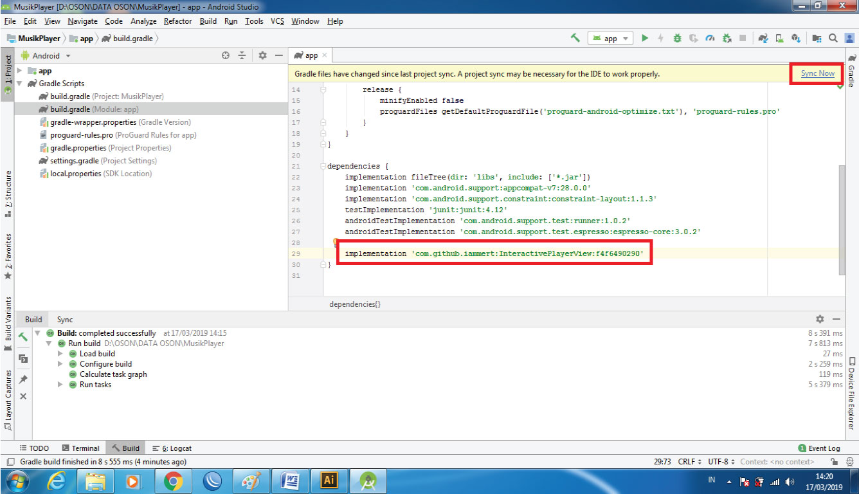Image resolution: width=859 pixels, height=494 pixels.
Task: Hide the Project panel with minus icon
Action: point(278,55)
